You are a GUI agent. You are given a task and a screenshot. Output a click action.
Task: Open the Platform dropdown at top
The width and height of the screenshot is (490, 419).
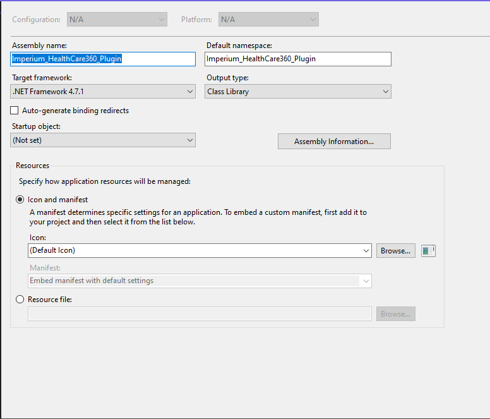click(268, 20)
